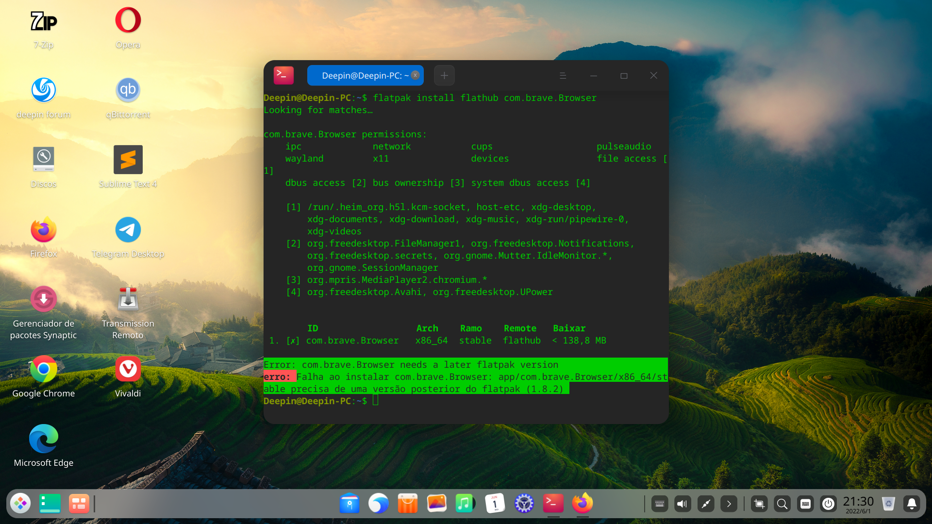This screenshot has height=524, width=932.
Task: Open the Music app from the dock
Action: coord(465,504)
